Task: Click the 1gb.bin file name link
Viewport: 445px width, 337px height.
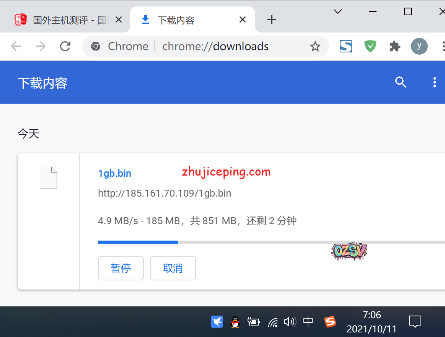Action: (x=114, y=173)
